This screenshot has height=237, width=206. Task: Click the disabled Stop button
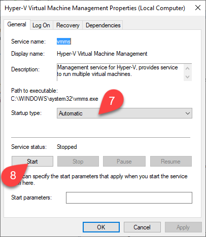78,162
